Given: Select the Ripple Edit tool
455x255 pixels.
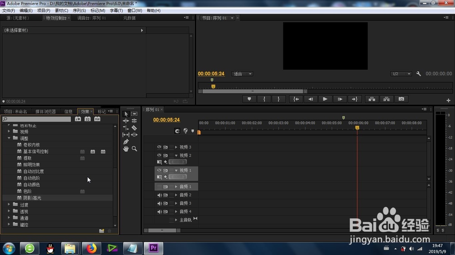Looking at the screenshot, I should tap(126, 121).
